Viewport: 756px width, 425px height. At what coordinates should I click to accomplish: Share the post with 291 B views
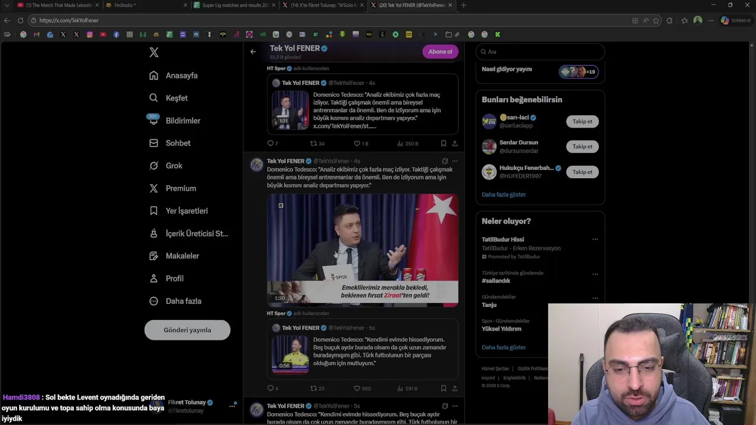tap(455, 388)
